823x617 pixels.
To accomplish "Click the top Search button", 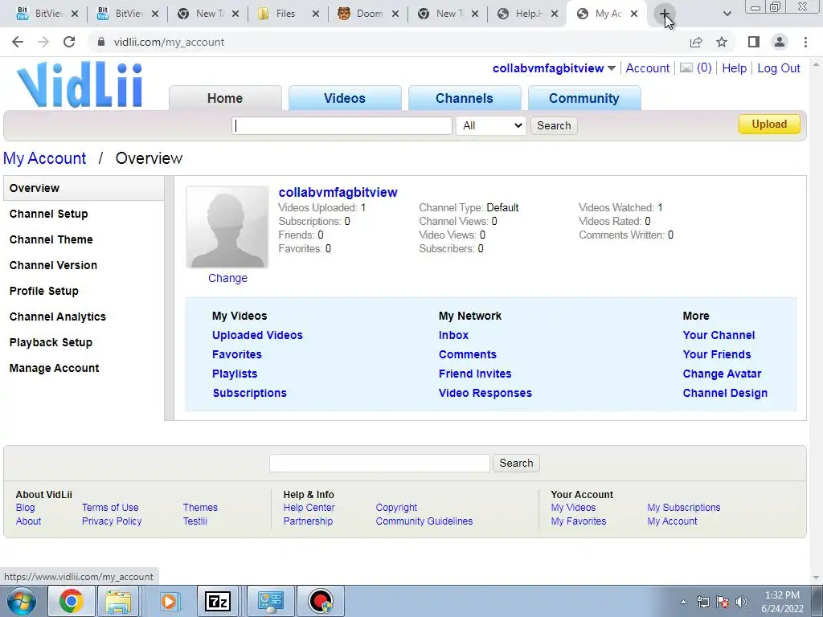I will [x=554, y=126].
